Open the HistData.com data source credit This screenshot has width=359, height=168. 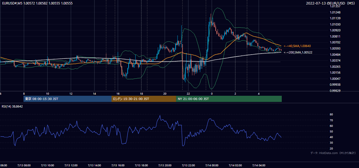coord(333,153)
